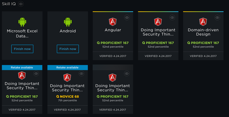The width and height of the screenshot is (229, 117).
Task: Click the '7th percentile' text
Action: click(x=68, y=100)
